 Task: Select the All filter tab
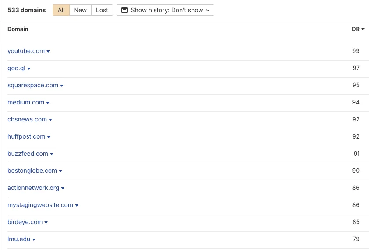point(61,10)
